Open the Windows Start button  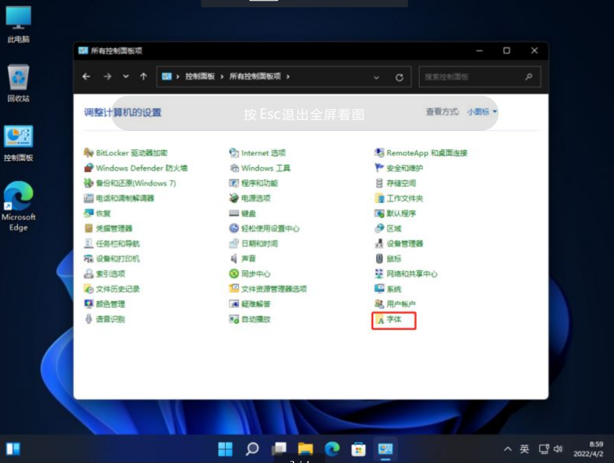225,449
